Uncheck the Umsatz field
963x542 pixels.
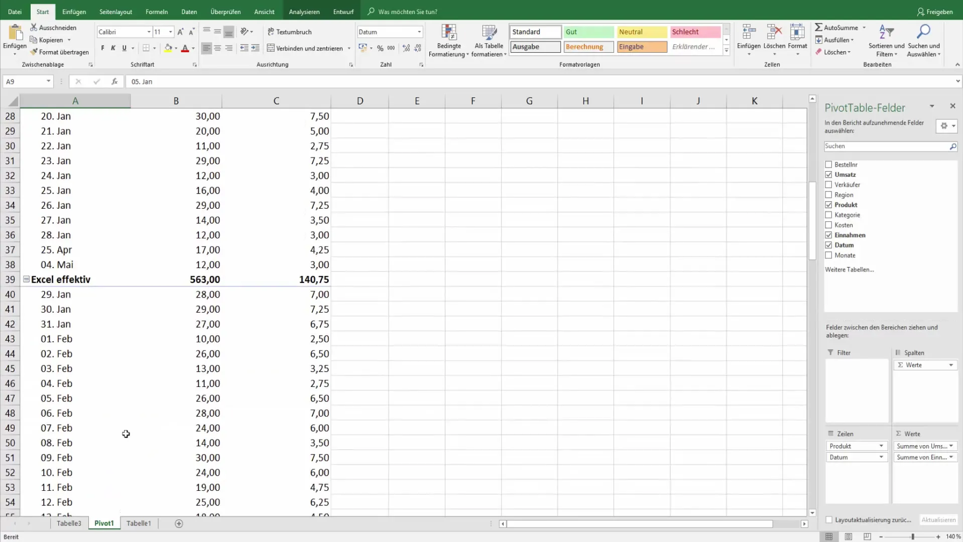pos(828,175)
